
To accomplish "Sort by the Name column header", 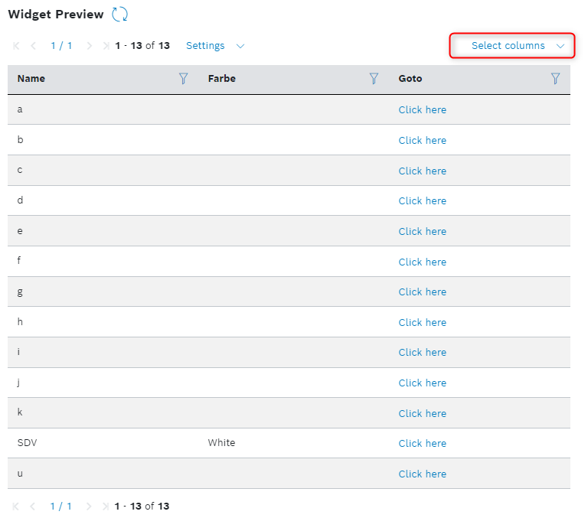I will pos(31,79).
